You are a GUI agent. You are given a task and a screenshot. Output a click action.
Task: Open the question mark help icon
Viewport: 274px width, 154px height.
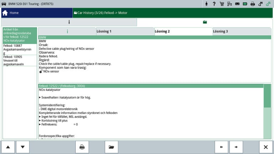[x=214, y=4]
